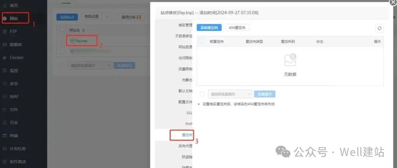Open the site list 请选择批量操作 dropdown
The width and height of the screenshot is (397, 168).
tap(90, 66)
